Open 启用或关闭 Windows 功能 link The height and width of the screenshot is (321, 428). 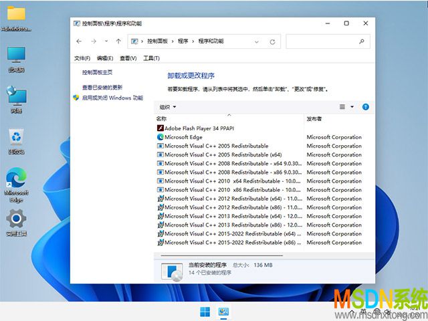click(x=112, y=98)
